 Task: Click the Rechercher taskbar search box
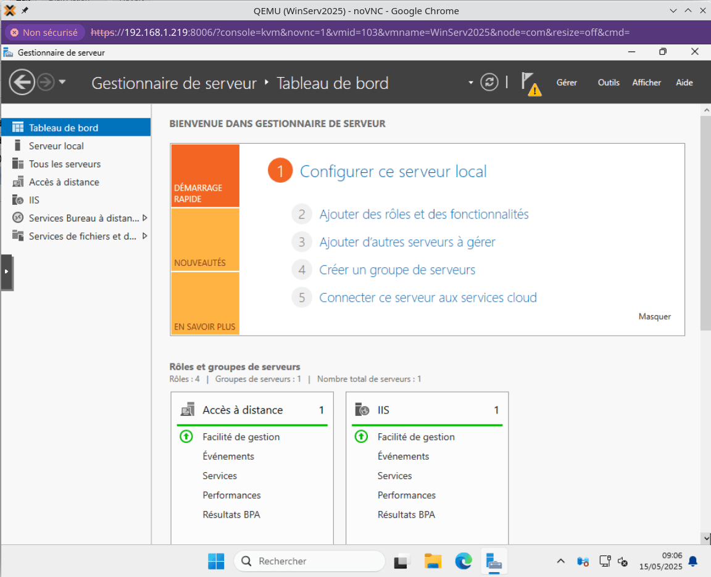(309, 561)
